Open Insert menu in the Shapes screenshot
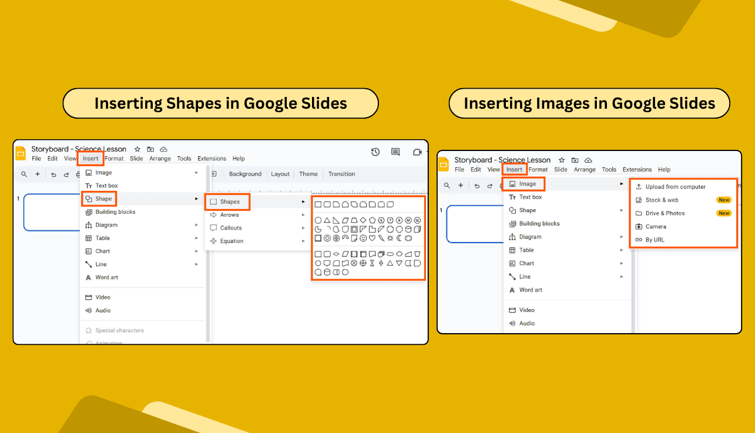Image resolution: width=755 pixels, height=433 pixels. (x=90, y=159)
